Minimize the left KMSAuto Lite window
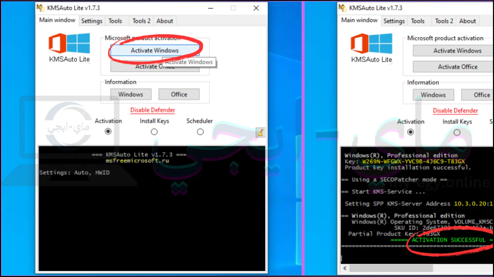Screen dimensions: 494x277 click(x=211, y=8)
